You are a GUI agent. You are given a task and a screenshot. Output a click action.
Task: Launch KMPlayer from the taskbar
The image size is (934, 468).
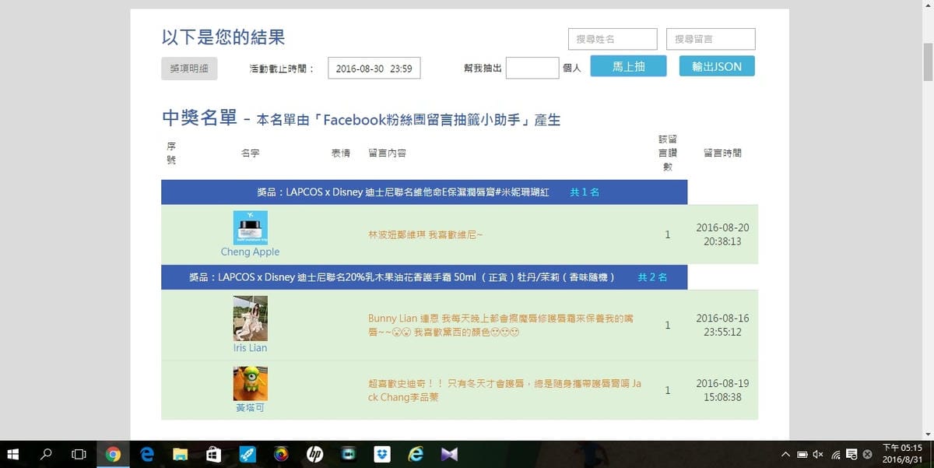(x=449, y=454)
